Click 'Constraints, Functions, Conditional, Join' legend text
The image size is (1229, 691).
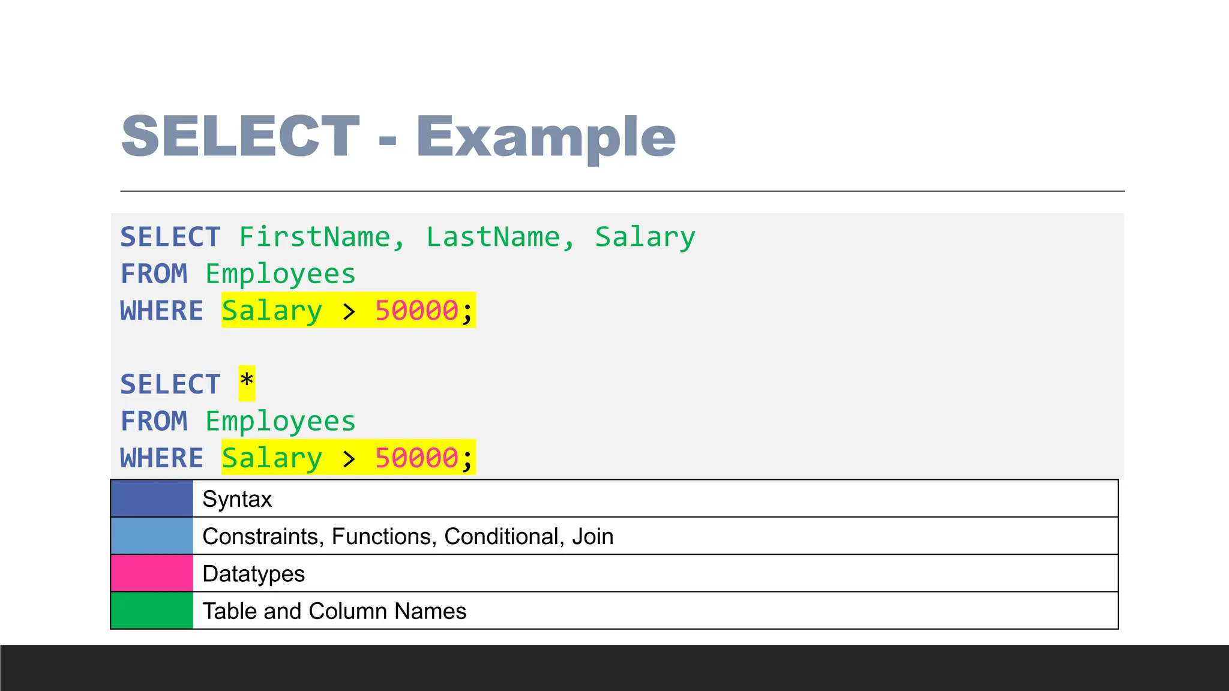click(408, 536)
